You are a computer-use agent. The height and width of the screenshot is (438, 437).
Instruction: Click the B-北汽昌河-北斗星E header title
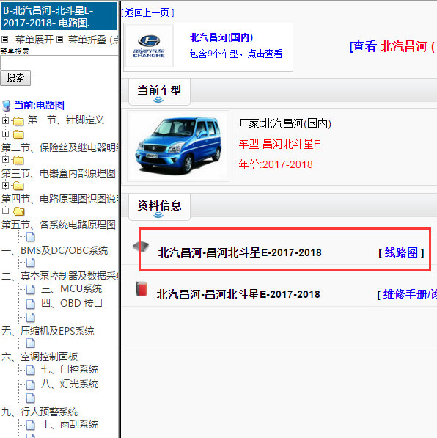[59, 16]
